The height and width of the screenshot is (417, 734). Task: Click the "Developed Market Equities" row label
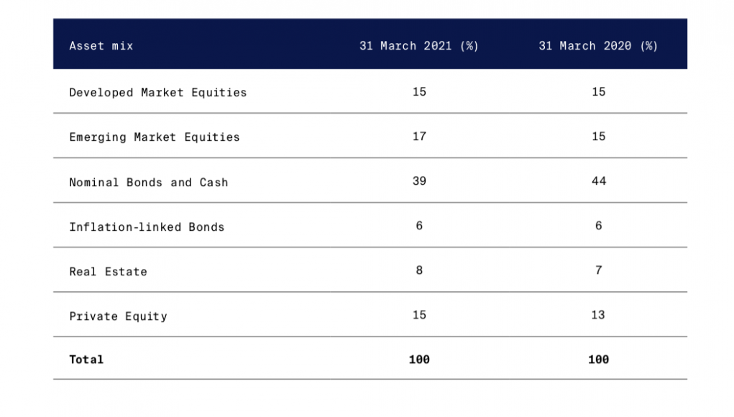(x=157, y=92)
